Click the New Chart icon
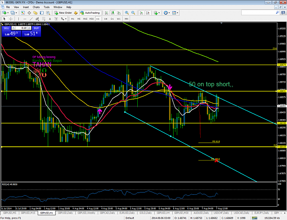The image size is (287, 220). click(4, 13)
